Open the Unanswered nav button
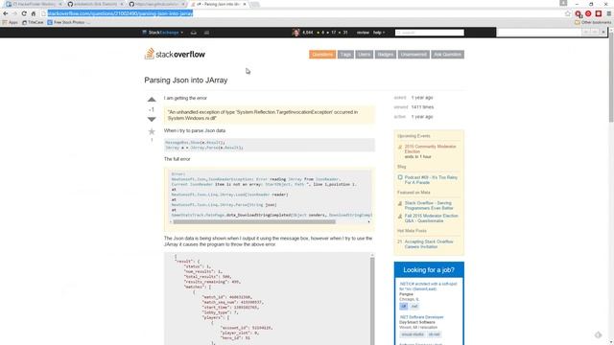This screenshot has height=345, width=614. 413,55
